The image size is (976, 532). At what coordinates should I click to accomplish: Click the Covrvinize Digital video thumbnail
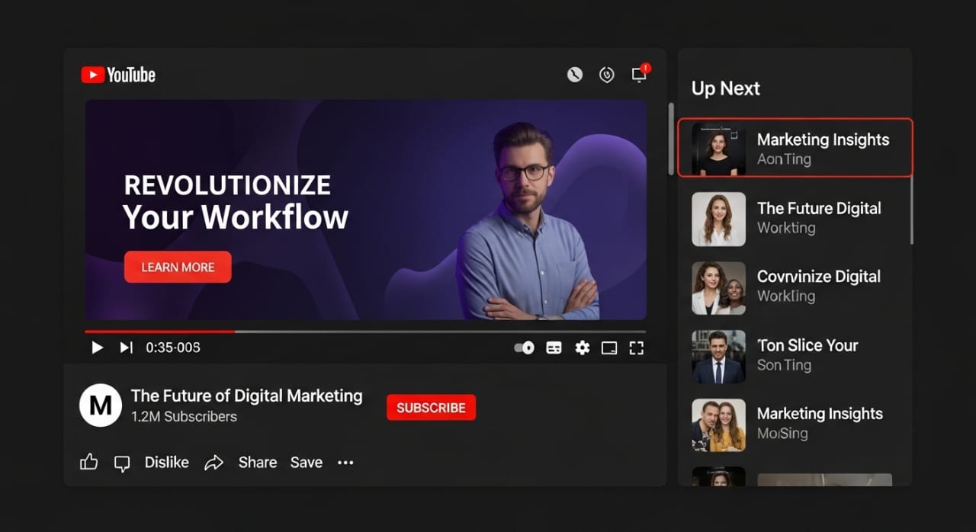[x=718, y=288]
